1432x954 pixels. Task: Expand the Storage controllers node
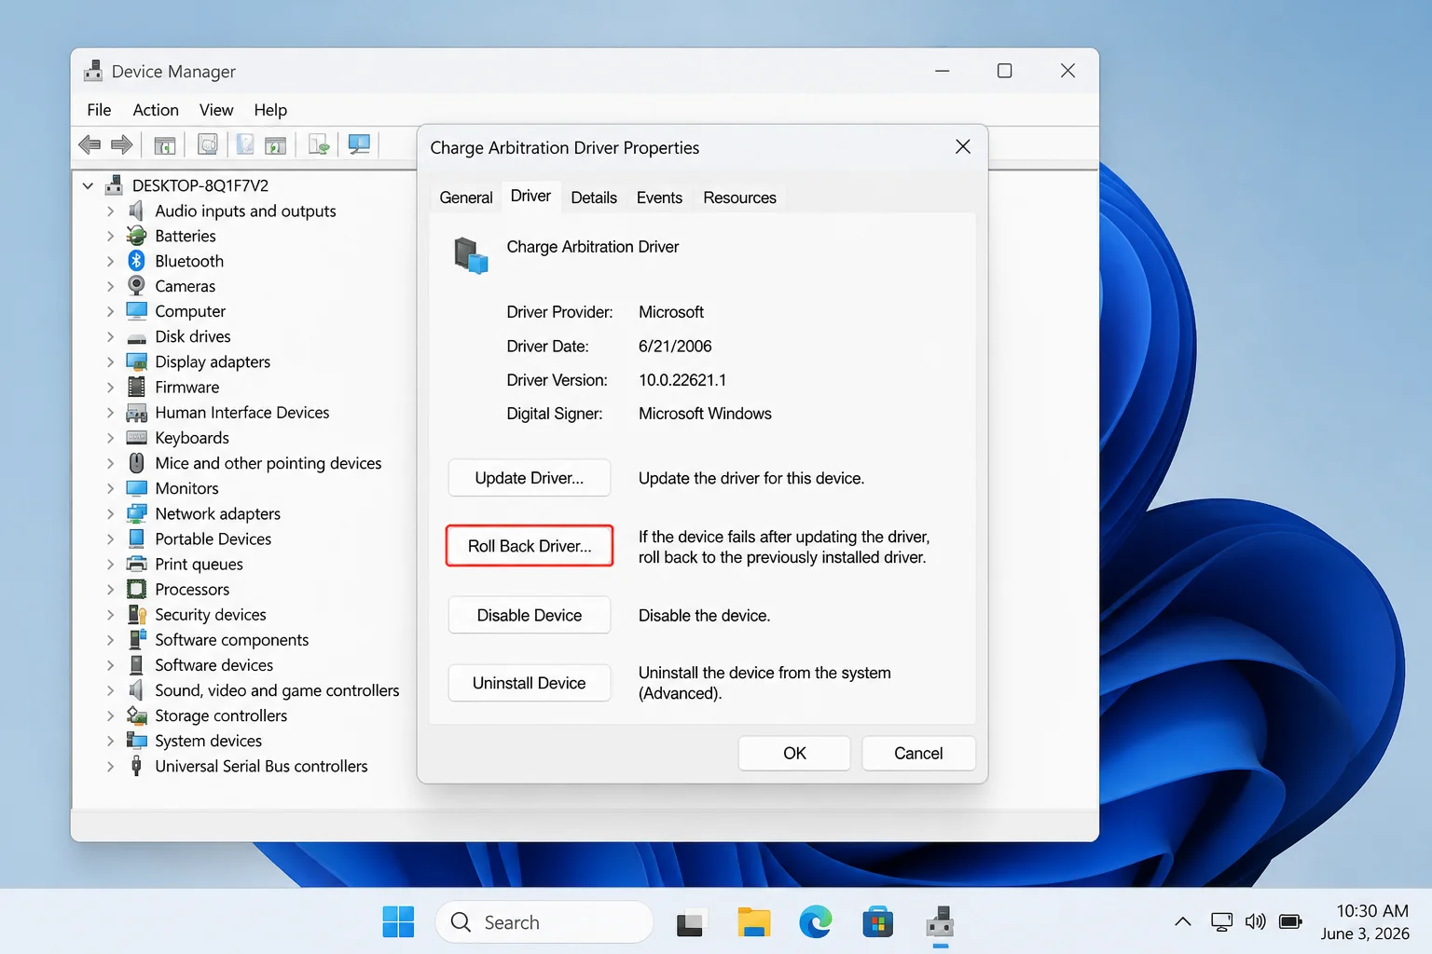110,715
